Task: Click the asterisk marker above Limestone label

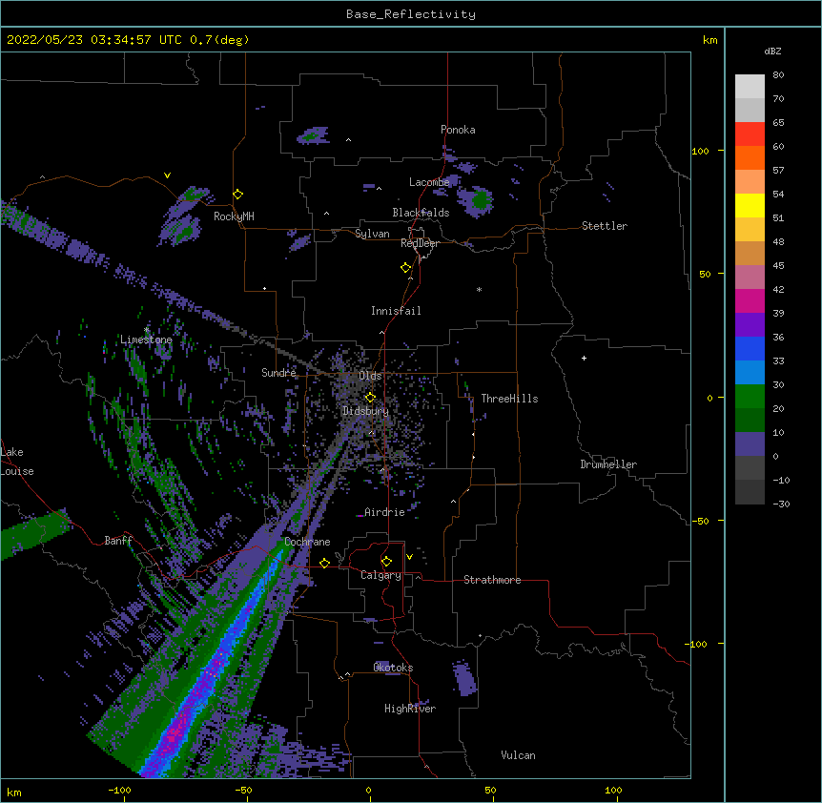Action: coord(147,330)
